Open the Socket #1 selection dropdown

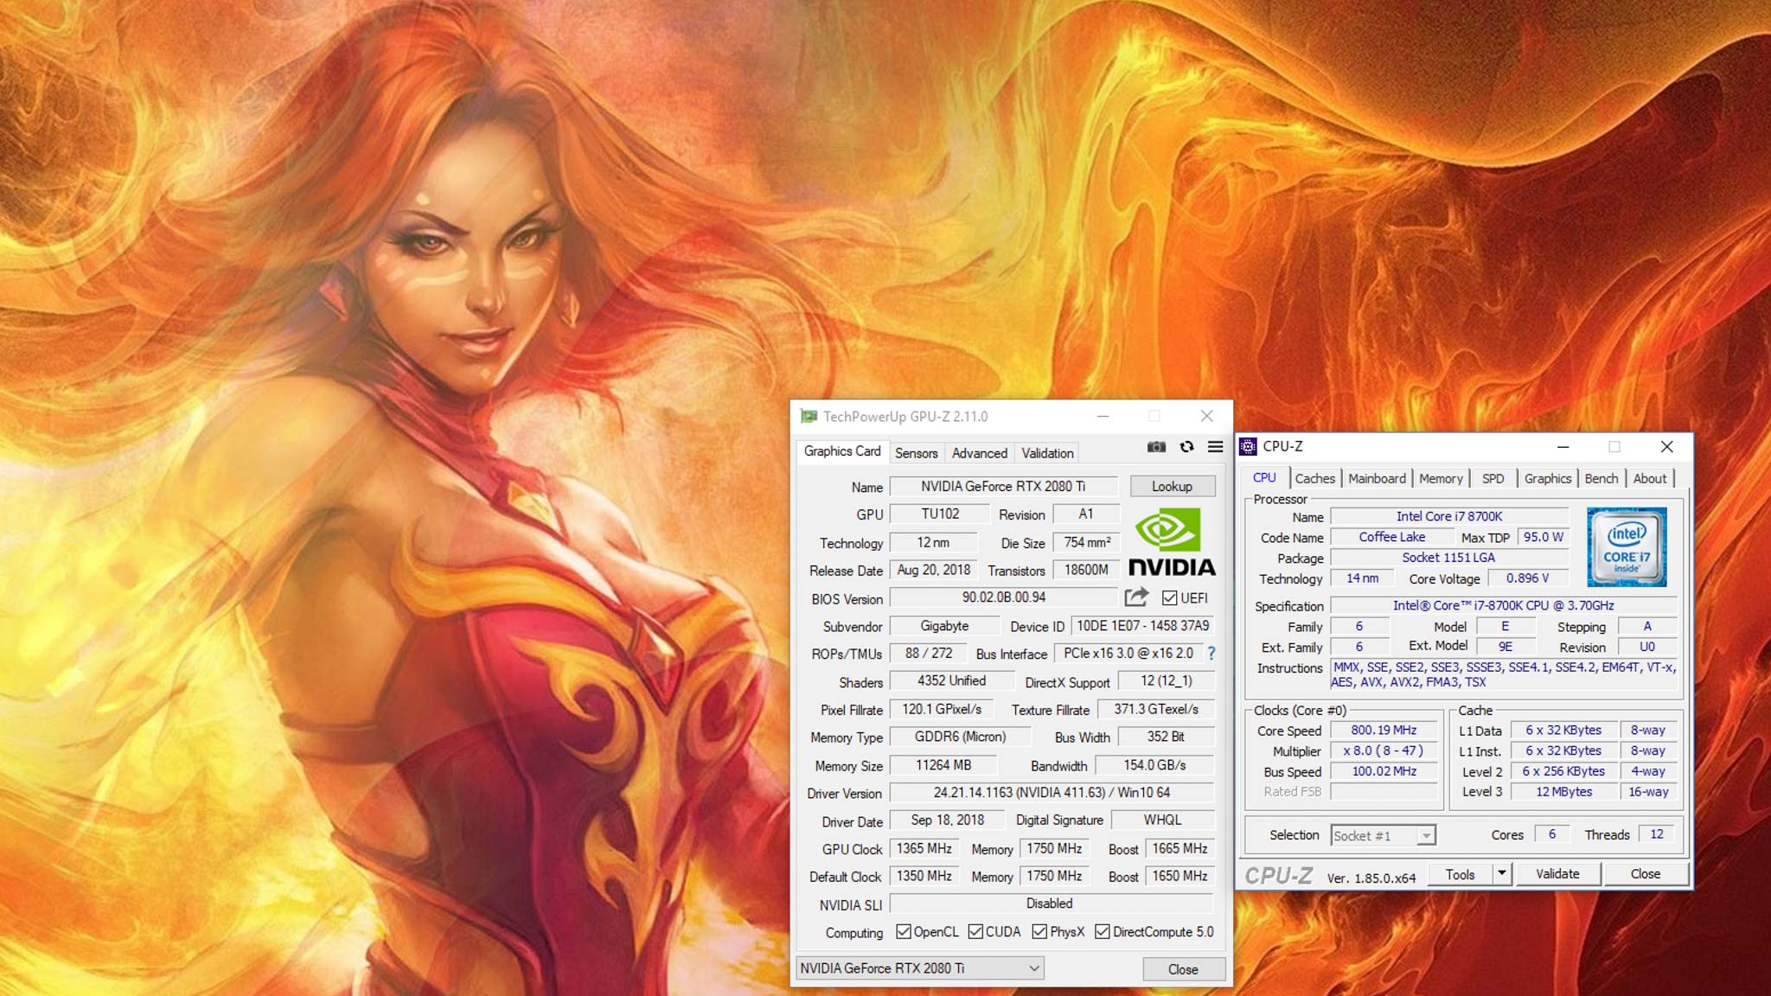1383,835
